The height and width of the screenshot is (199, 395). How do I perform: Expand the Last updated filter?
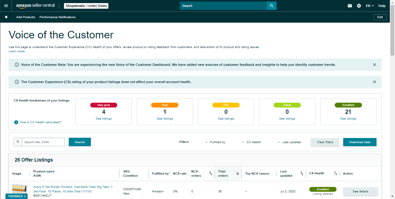point(289,142)
